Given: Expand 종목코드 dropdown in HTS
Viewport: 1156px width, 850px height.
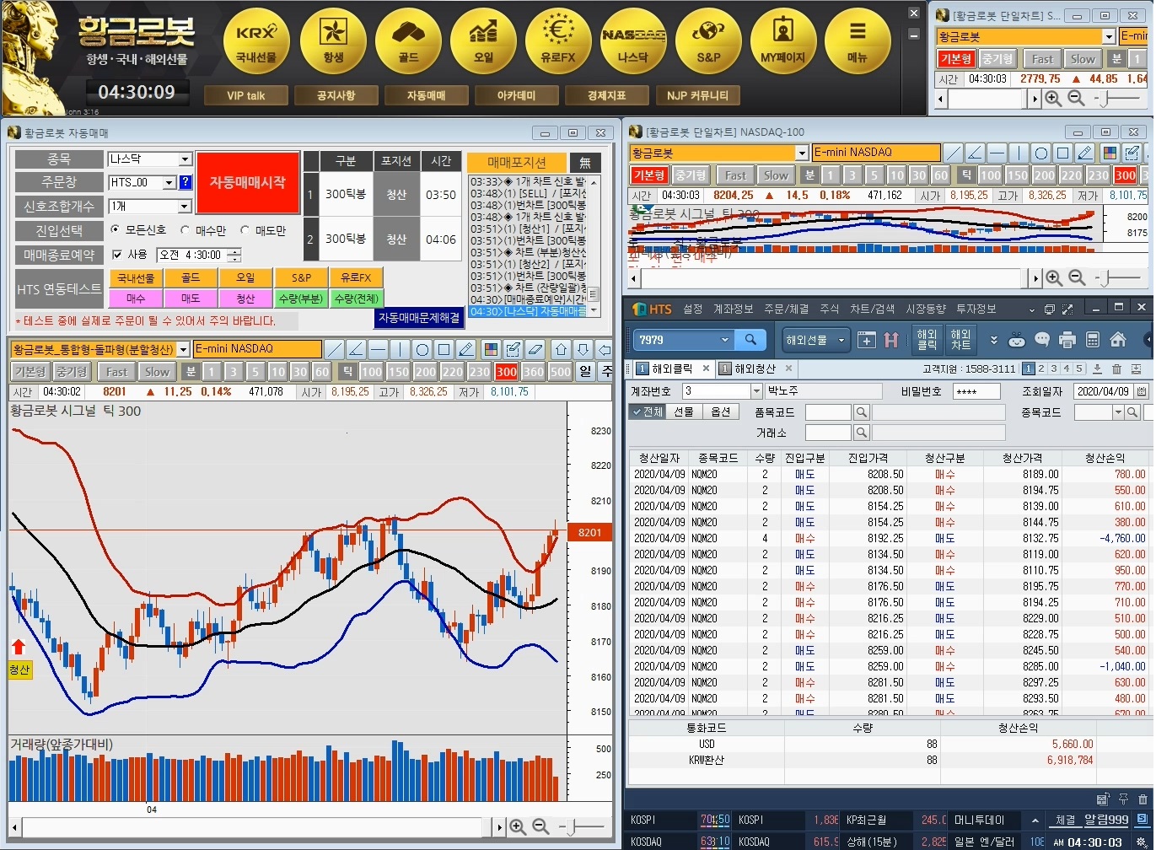Looking at the screenshot, I should coord(1118,412).
